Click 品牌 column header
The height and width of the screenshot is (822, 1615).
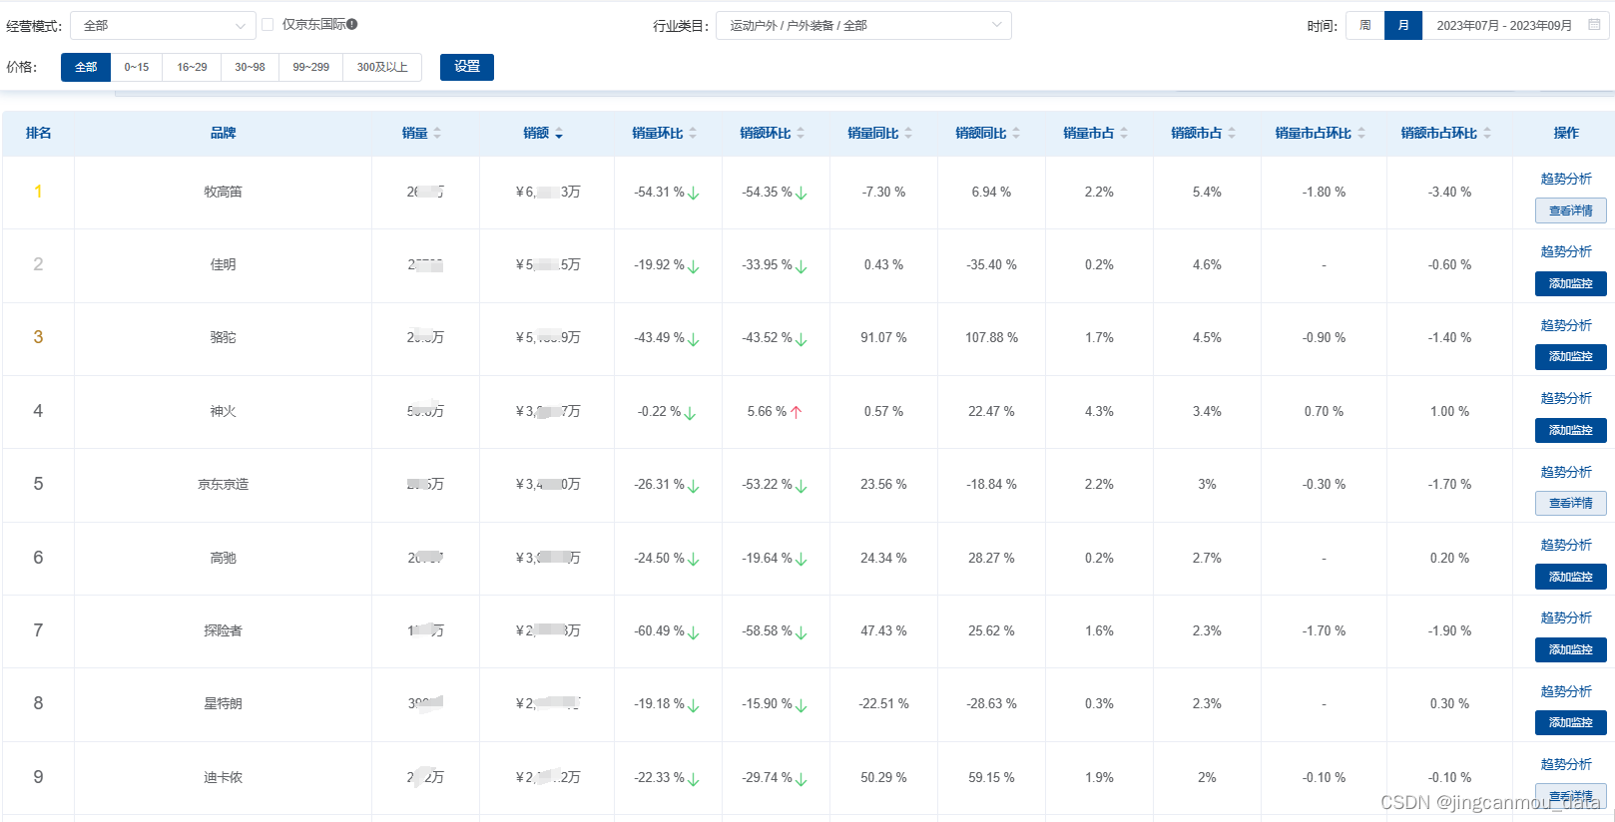point(223,133)
